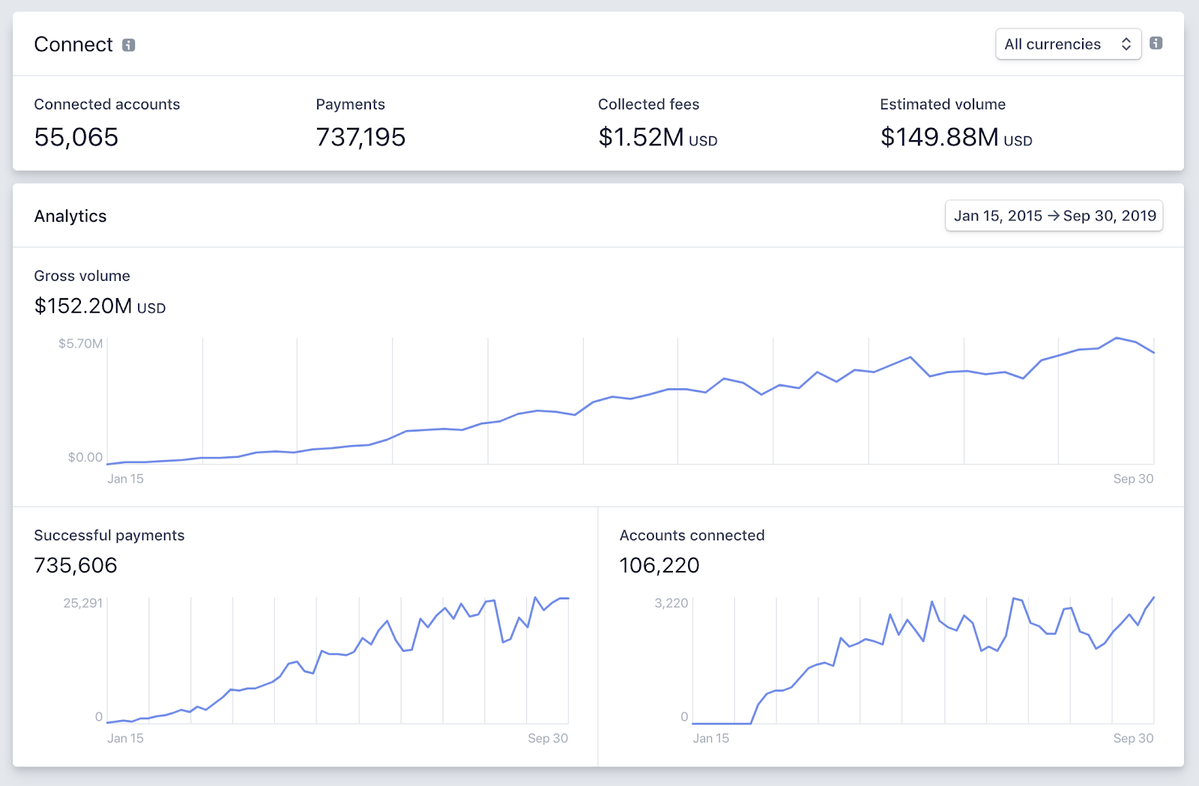Click the Gross volume total $152.20M
This screenshot has height=786, width=1199.
point(82,306)
